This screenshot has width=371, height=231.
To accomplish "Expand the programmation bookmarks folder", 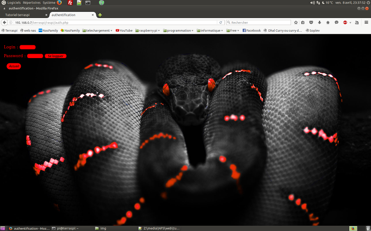I will point(178,31).
